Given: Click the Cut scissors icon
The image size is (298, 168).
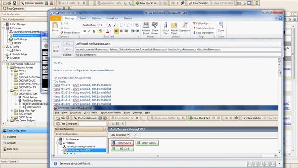Looking at the screenshot, I should tap(61, 23).
